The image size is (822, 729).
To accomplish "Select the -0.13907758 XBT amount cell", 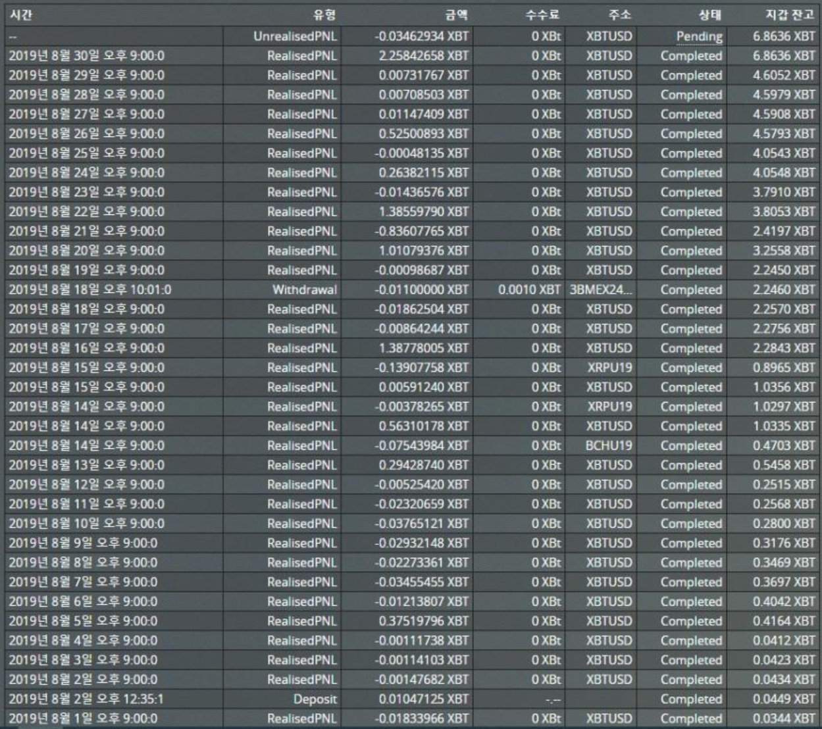I will coord(421,368).
